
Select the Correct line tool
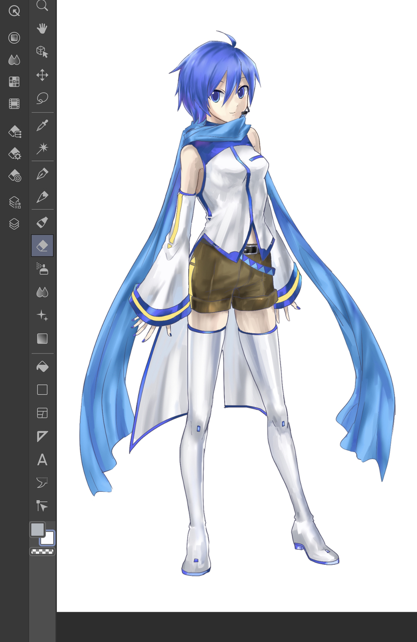(42, 506)
